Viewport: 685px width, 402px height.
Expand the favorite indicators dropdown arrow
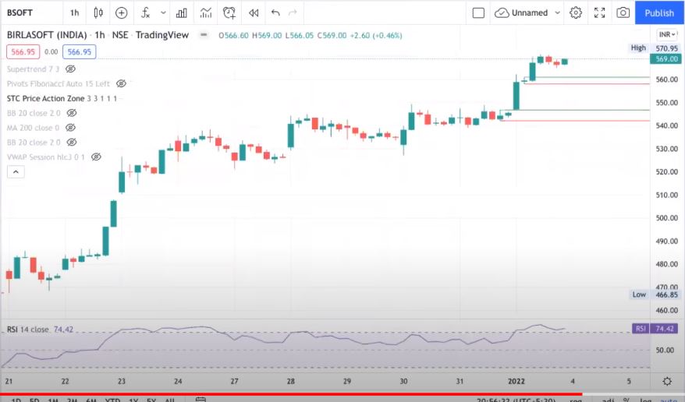coord(163,12)
